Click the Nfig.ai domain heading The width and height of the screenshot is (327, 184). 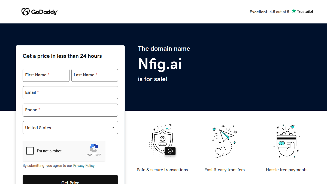tap(160, 64)
